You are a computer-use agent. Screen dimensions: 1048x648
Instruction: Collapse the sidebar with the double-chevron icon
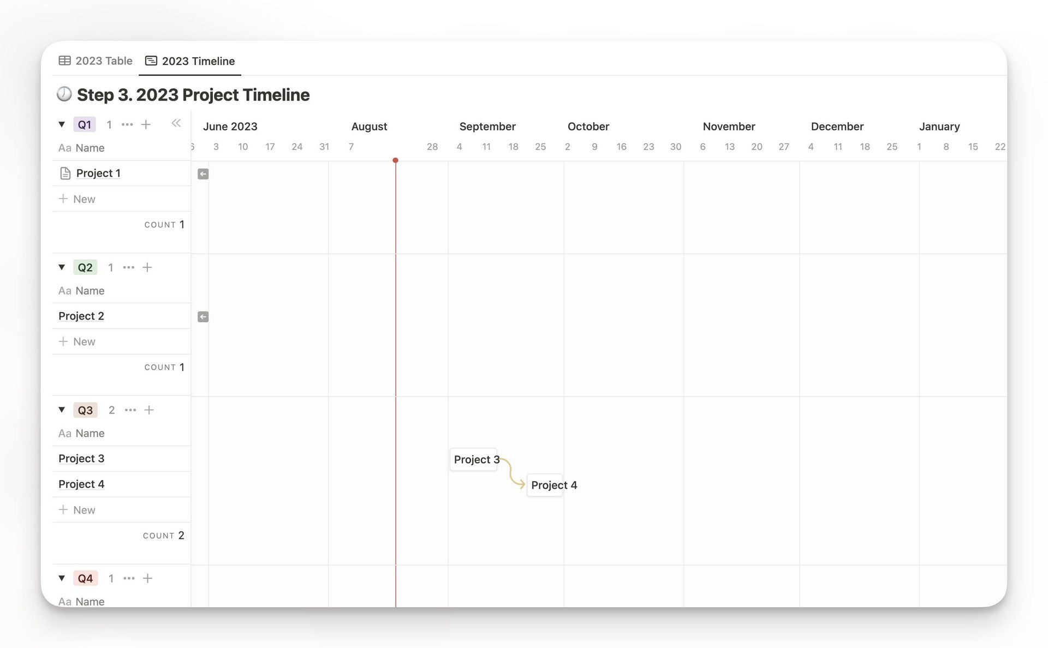point(176,123)
